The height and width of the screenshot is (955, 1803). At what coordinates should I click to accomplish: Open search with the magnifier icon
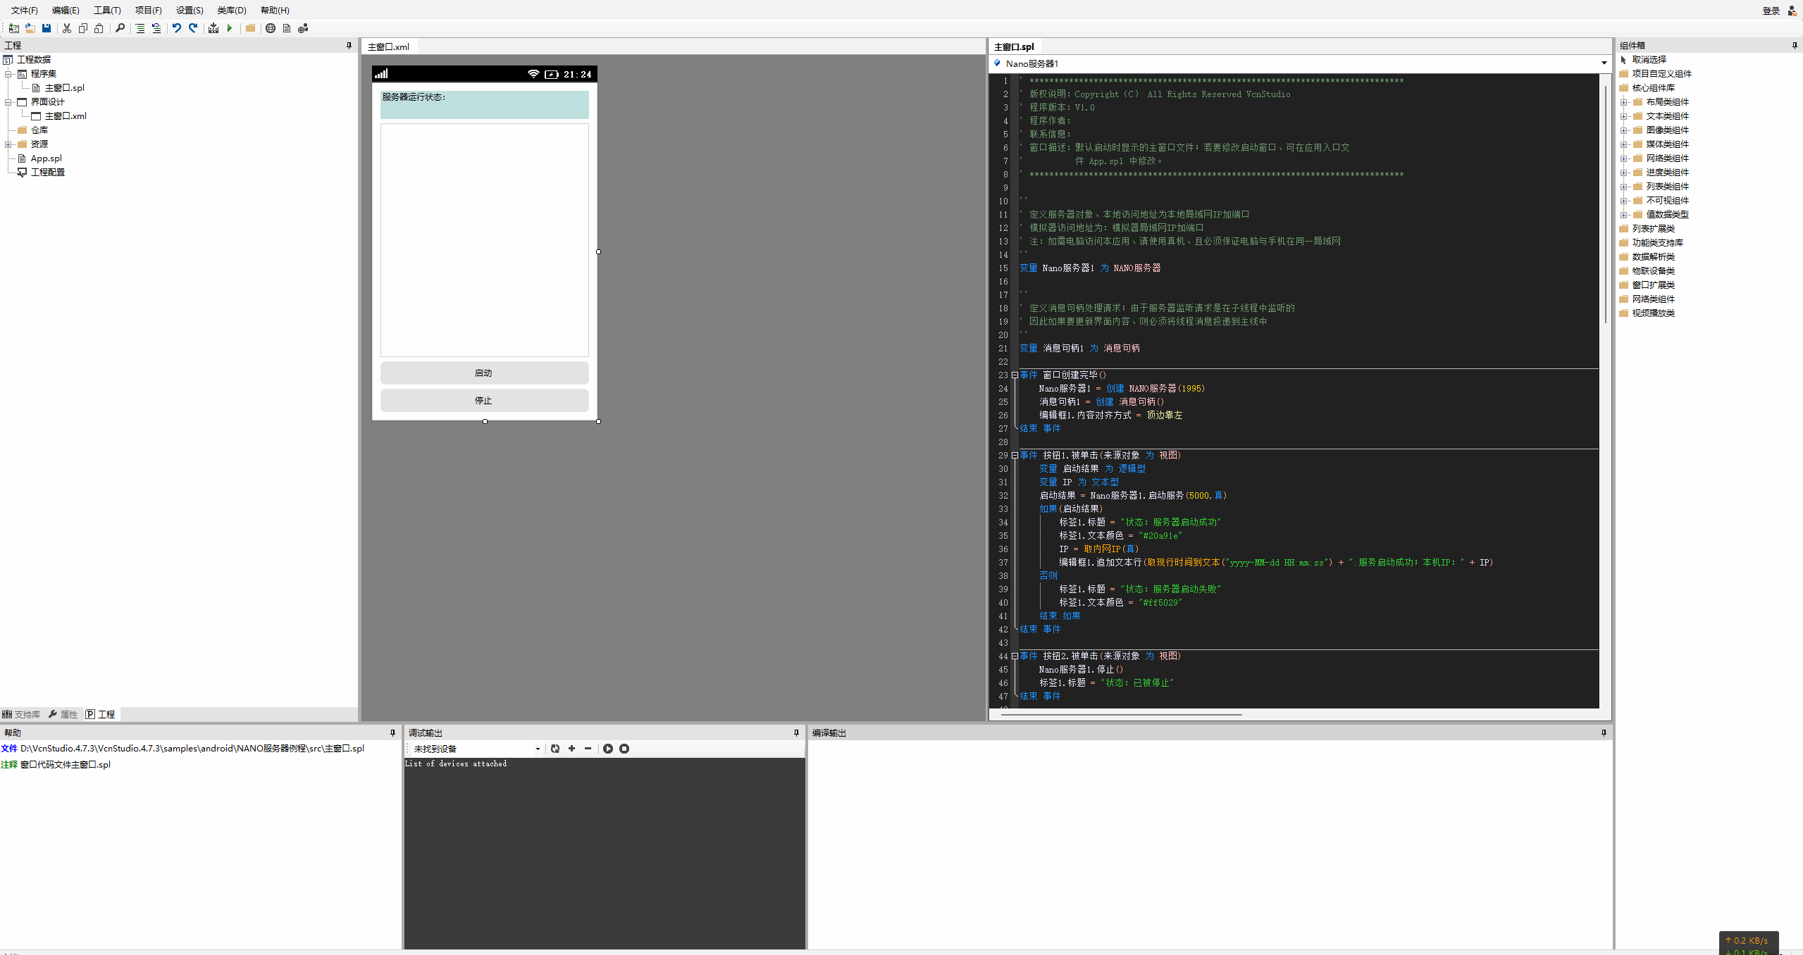(x=120, y=28)
